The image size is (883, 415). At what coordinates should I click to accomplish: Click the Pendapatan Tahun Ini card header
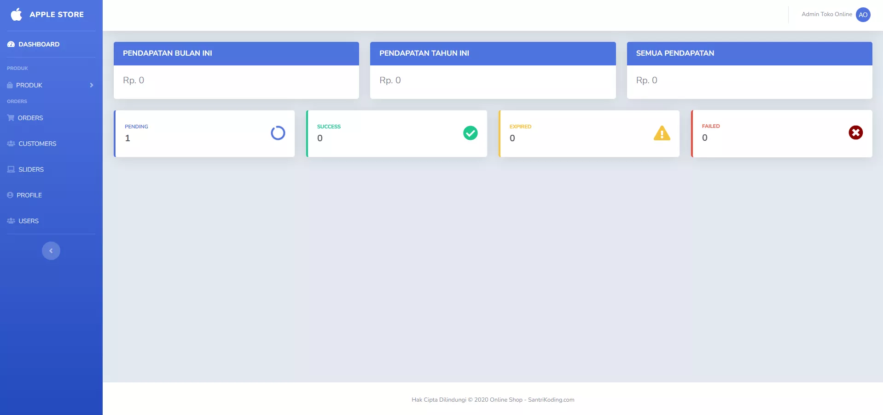(x=493, y=53)
